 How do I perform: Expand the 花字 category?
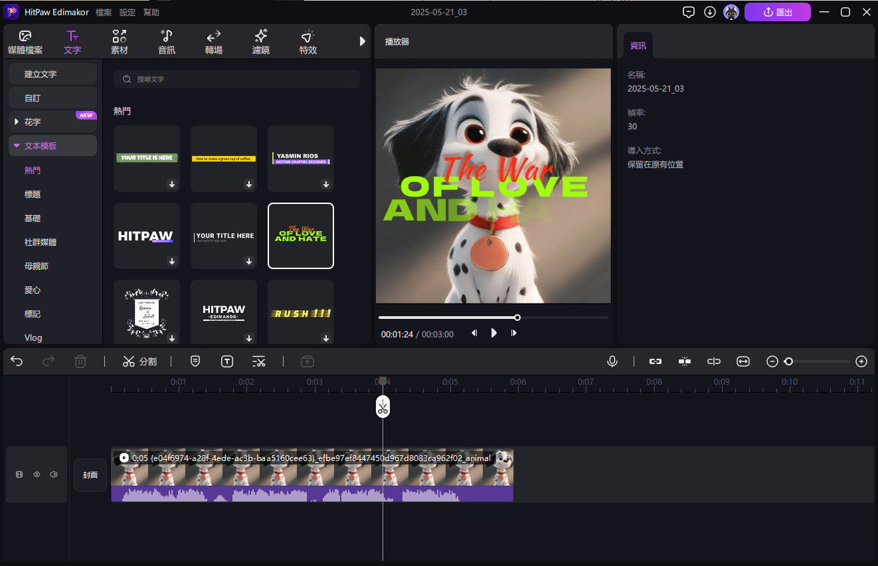tap(52, 122)
